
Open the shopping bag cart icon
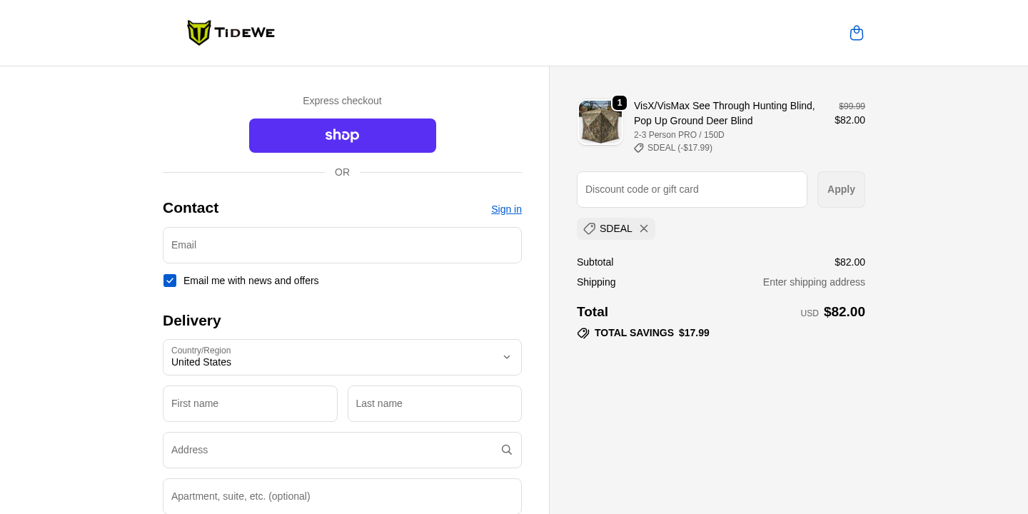coord(857,33)
